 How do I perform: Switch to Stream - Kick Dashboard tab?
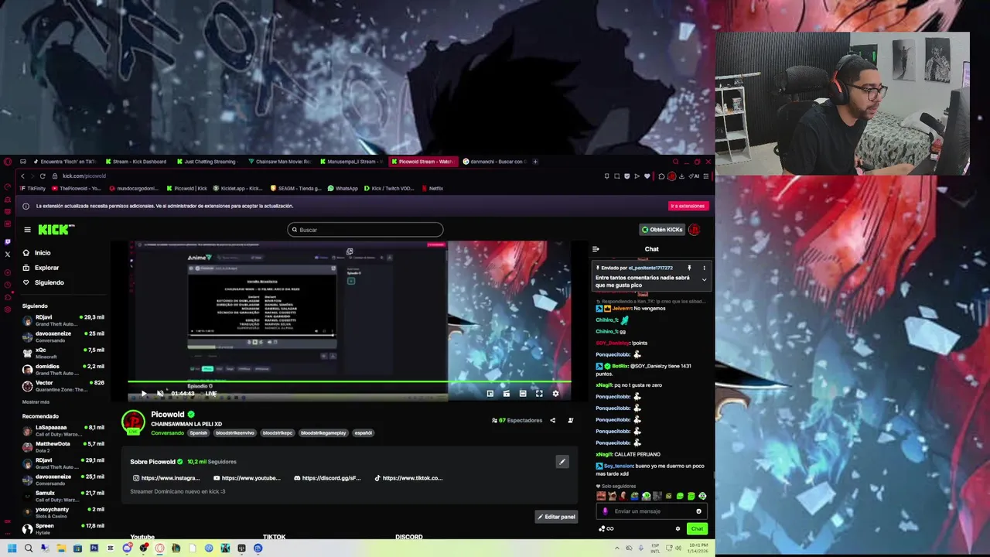pos(135,162)
